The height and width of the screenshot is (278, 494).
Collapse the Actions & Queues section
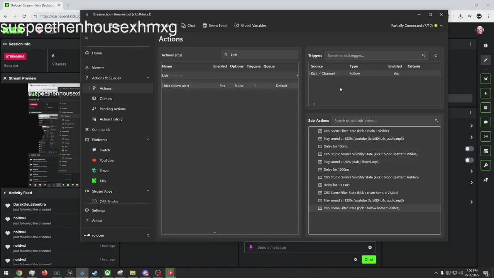tap(148, 78)
